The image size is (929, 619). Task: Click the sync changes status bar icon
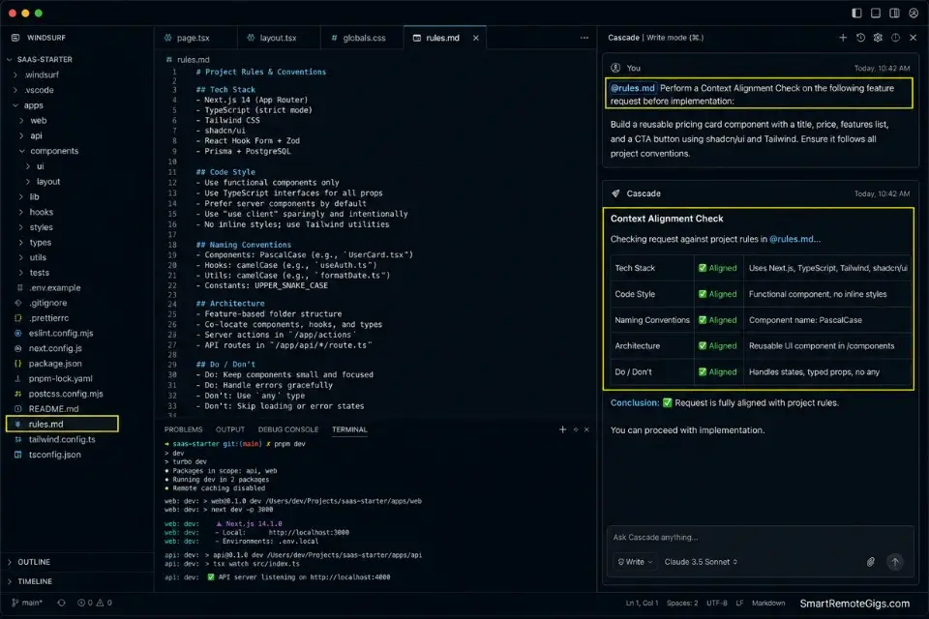pos(61,603)
